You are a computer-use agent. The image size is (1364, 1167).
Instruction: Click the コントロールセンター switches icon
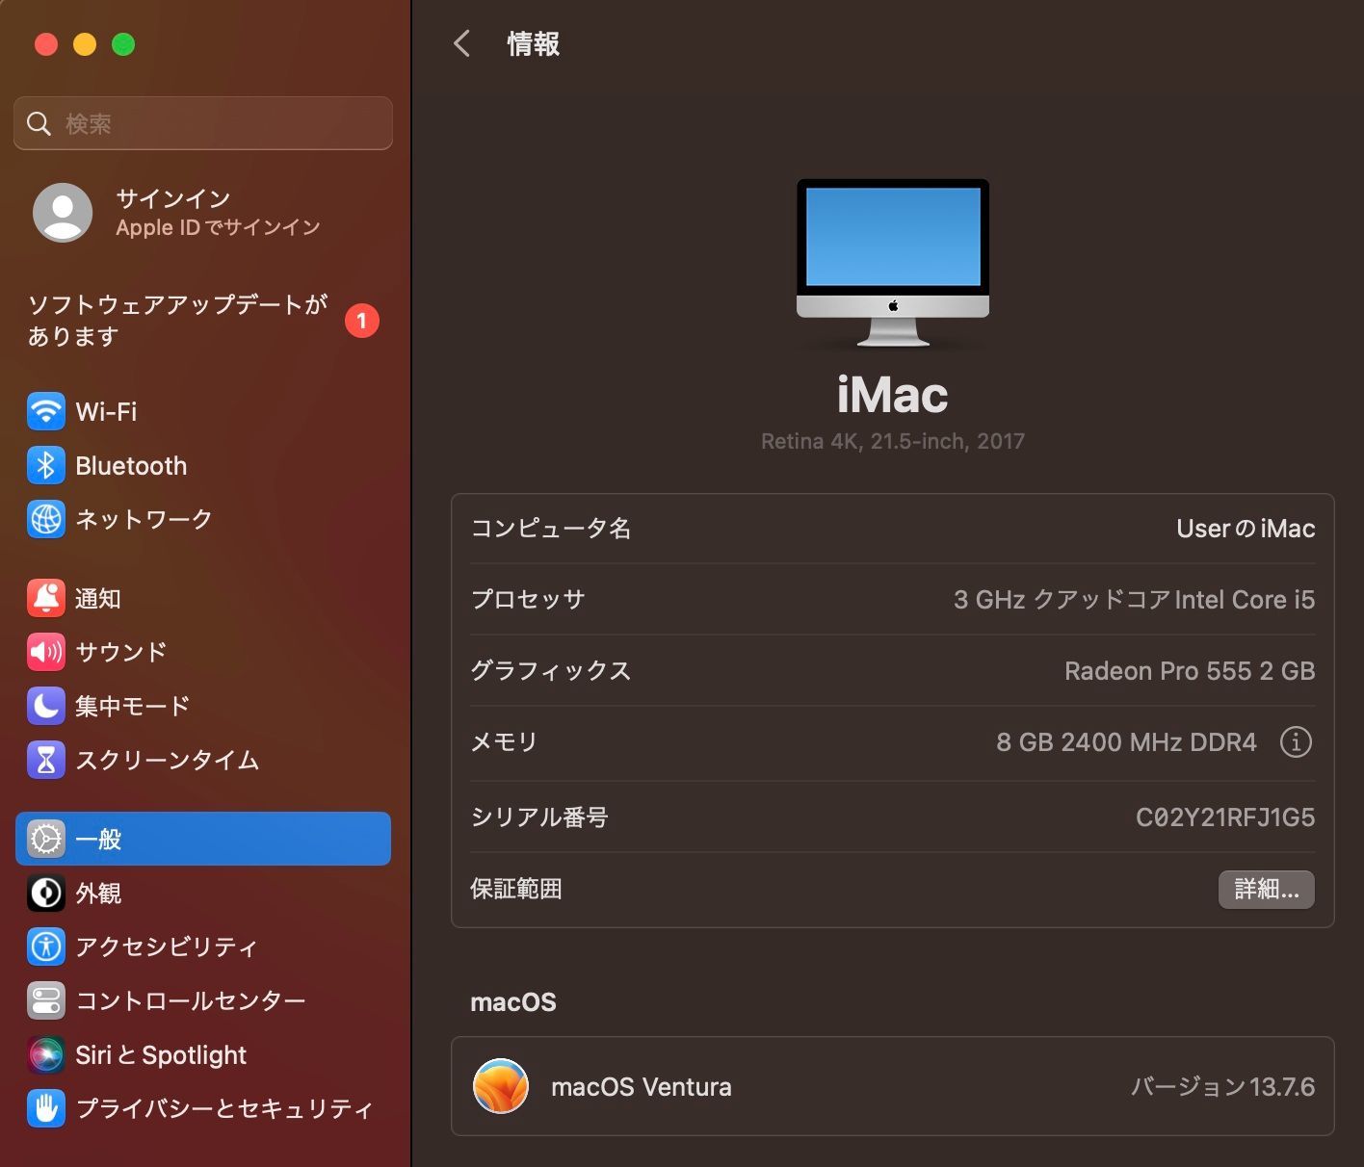point(46,1000)
